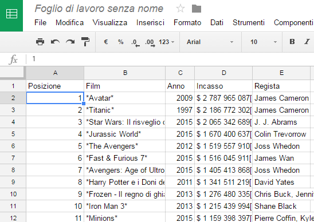Select the '*Harry Potter e i Doni' cell
This screenshot has height=222, width=314.
[125, 182]
